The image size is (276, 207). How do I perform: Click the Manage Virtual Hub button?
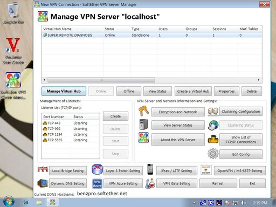[x=64, y=91]
